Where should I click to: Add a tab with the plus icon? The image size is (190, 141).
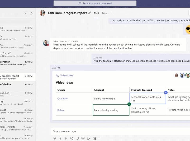point(111,13)
